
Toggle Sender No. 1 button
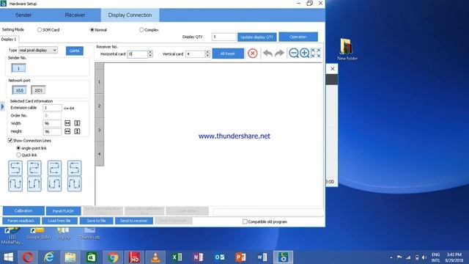(x=18, y=68)
